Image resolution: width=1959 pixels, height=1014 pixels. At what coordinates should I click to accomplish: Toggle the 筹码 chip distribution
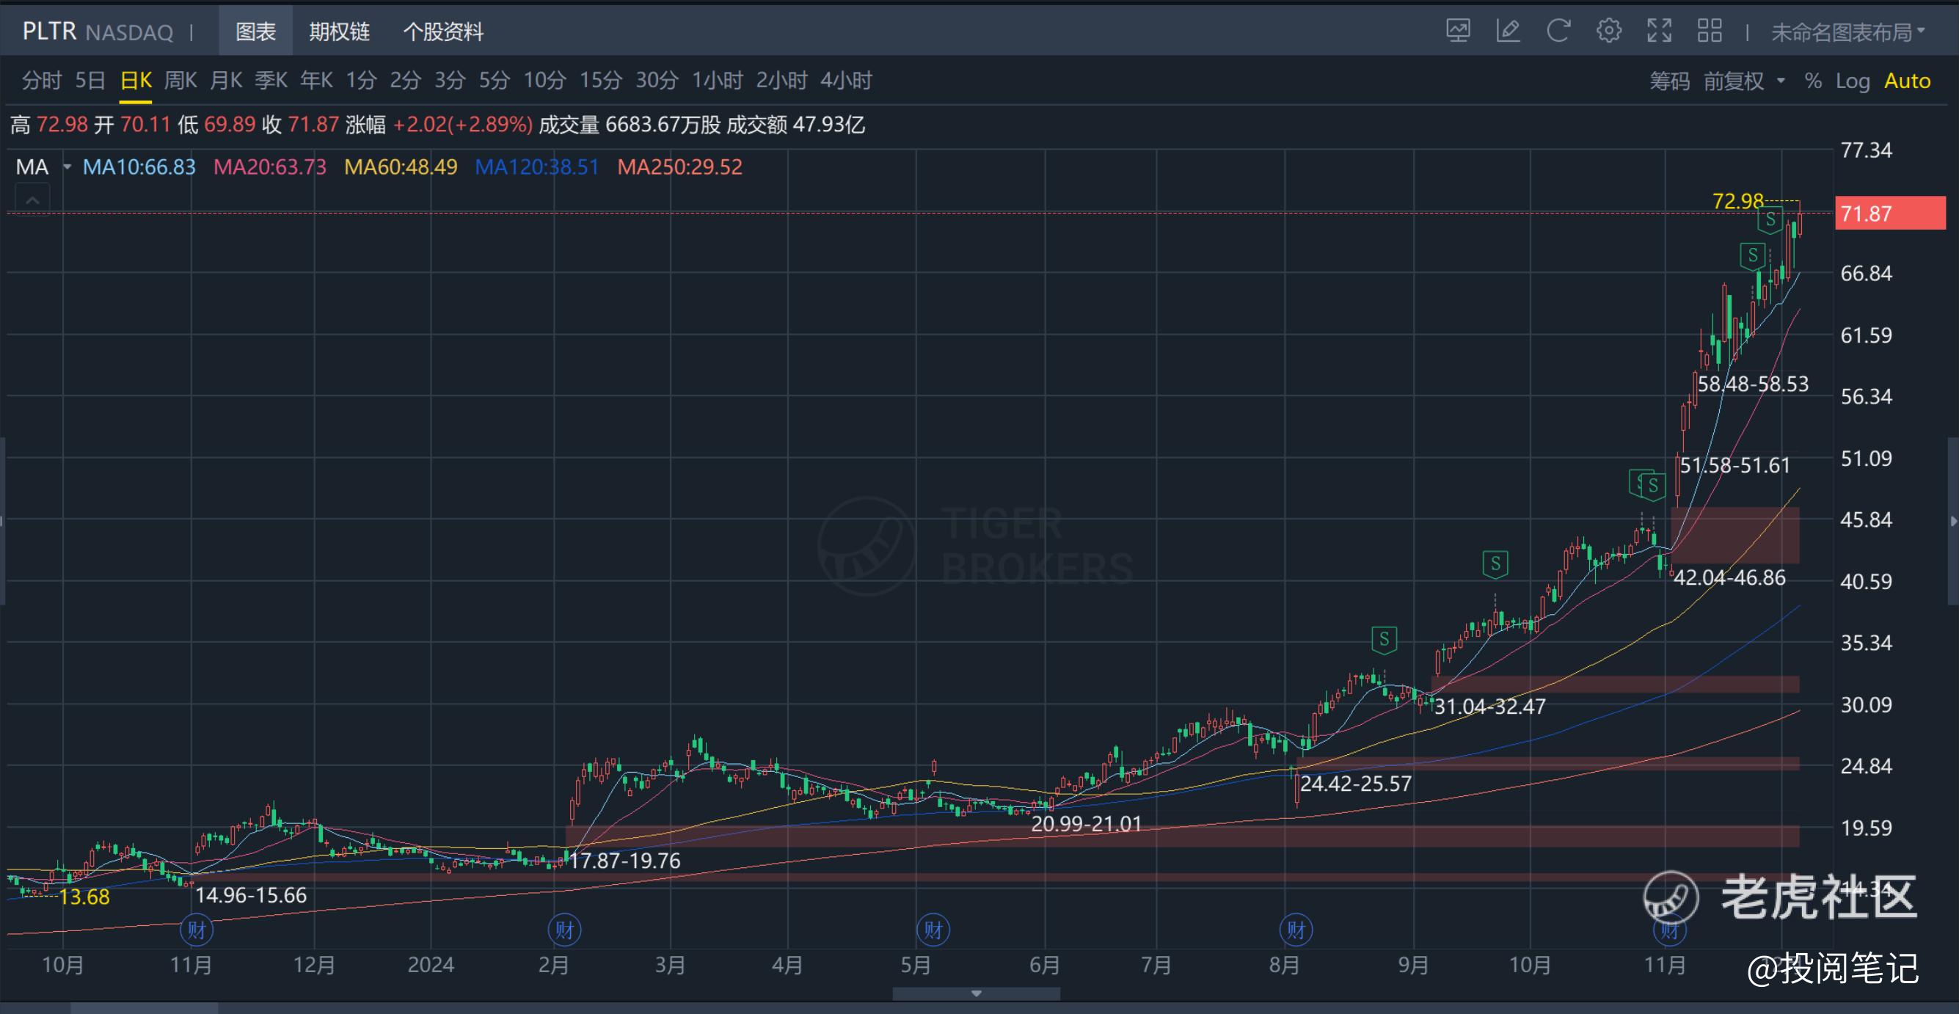1669,81
